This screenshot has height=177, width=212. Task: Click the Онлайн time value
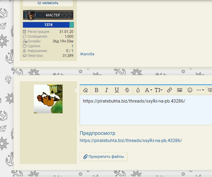point(63,41)
